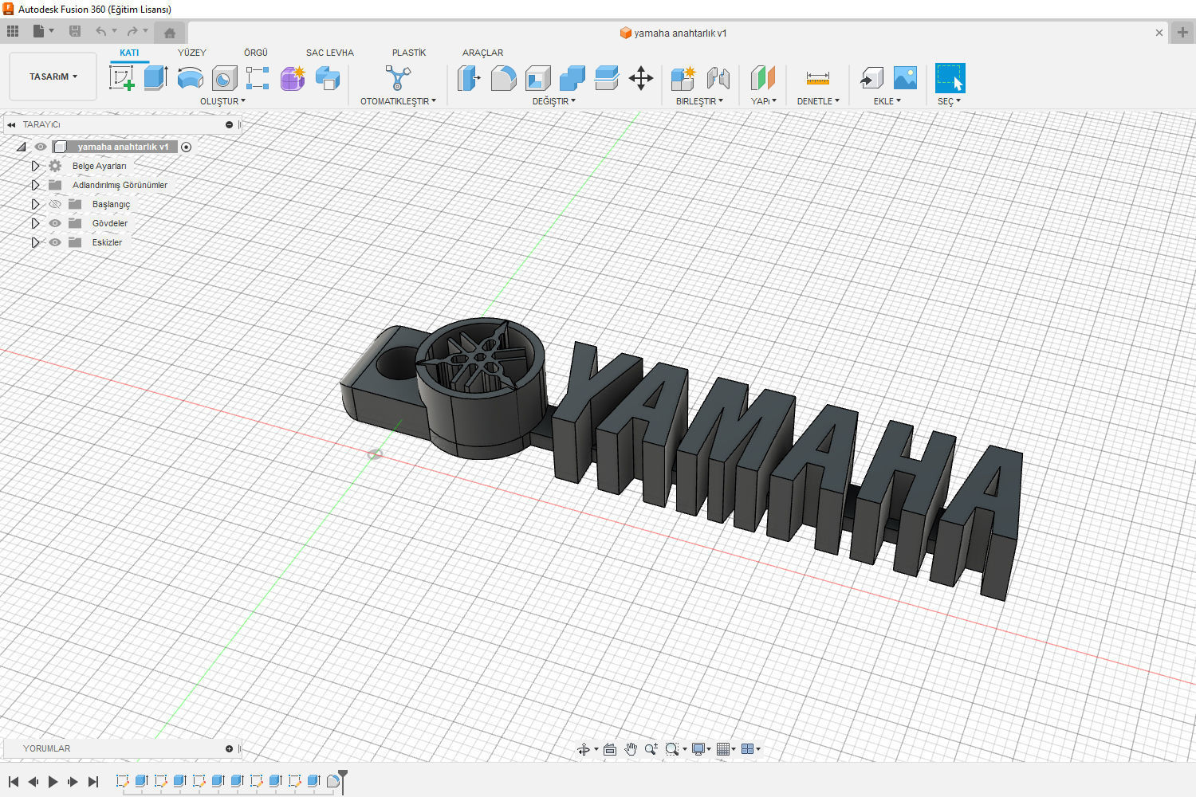Viewport: 1196px width, 797px height.
Task: Switch to the KATI tab
Action: point(129,53)
